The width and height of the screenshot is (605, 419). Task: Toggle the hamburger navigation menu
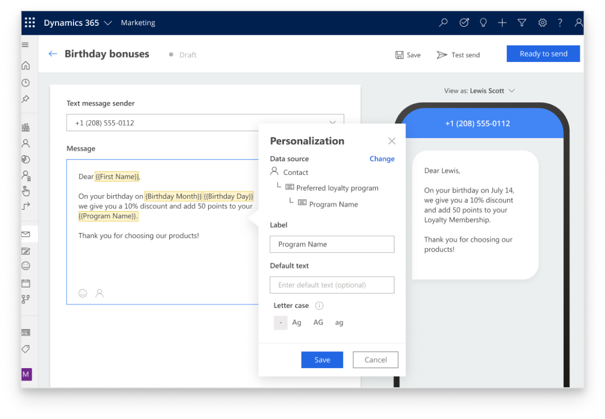[x=25, y=45]
